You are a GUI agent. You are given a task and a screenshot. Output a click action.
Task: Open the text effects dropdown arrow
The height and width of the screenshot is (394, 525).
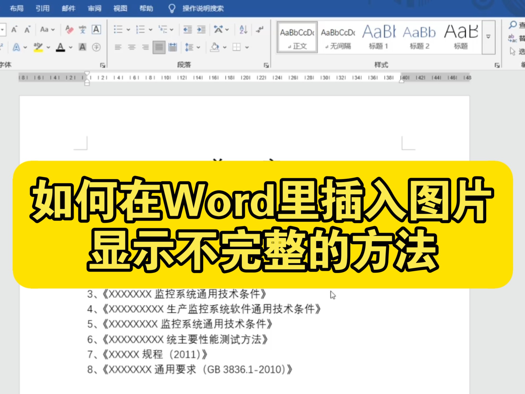tap(25, 48)
